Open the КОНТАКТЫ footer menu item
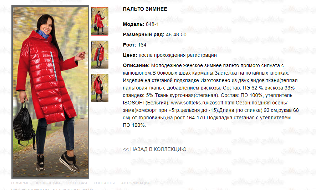 click(104, 183)
